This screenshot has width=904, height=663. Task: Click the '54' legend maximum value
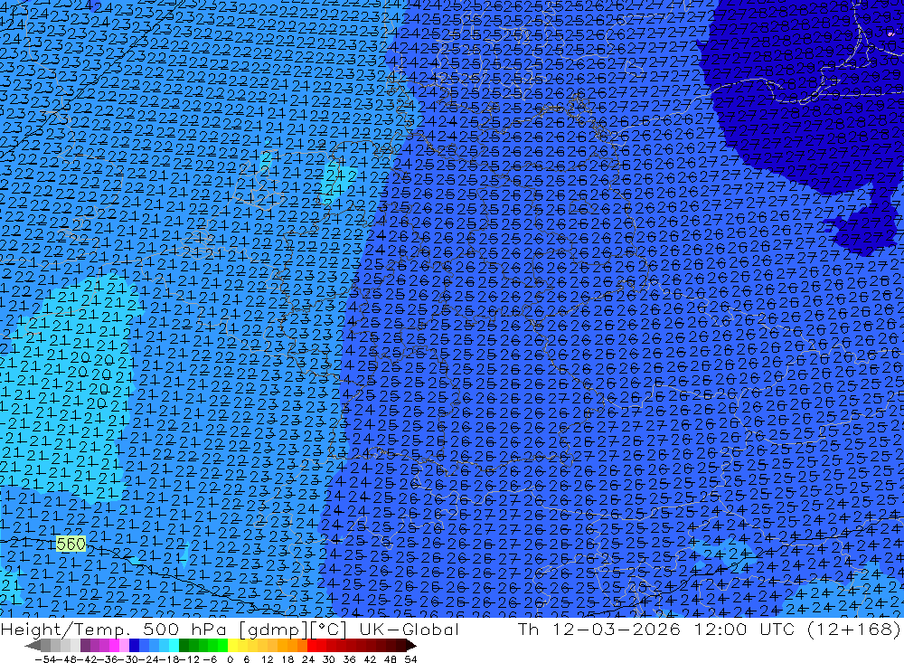coord(410,659)
